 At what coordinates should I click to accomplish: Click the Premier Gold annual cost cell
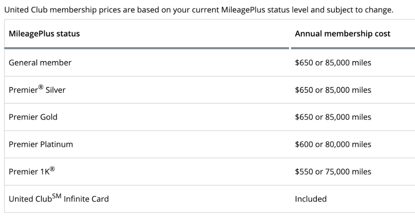click(333, 117)
